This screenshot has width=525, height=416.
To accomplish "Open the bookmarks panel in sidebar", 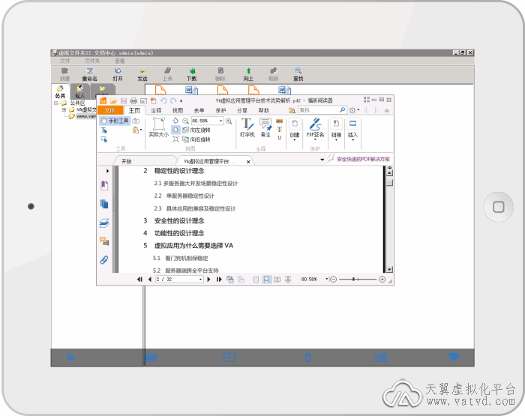I will tap(104, 186).
